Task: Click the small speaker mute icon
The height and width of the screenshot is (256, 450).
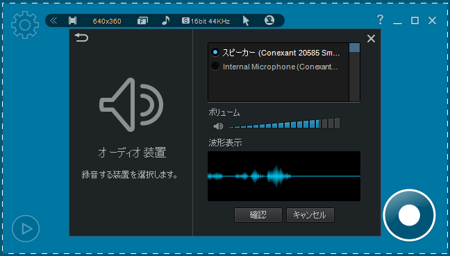Action: point(218,126)
